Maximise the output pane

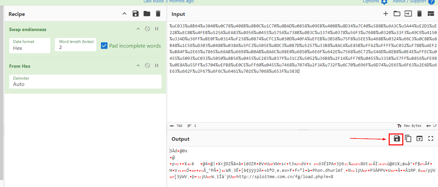[x=431, y=139]
